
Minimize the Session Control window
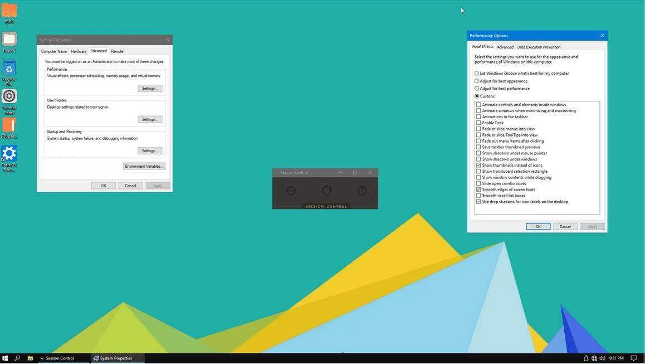340,173
